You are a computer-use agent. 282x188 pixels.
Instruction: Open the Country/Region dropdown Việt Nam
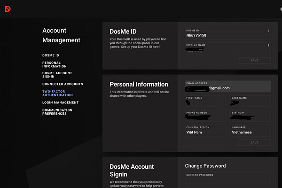pyautogui.click(x=205, y=131)
